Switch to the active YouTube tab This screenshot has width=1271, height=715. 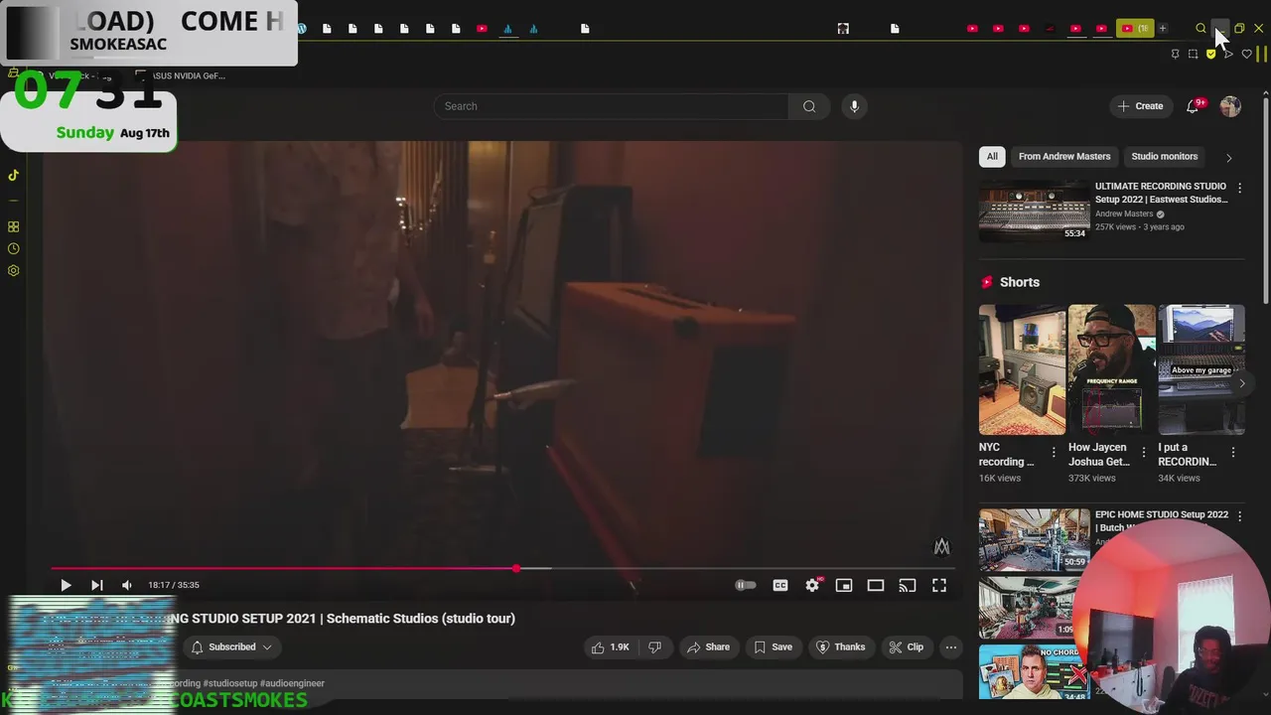[x=1133, y=28]
